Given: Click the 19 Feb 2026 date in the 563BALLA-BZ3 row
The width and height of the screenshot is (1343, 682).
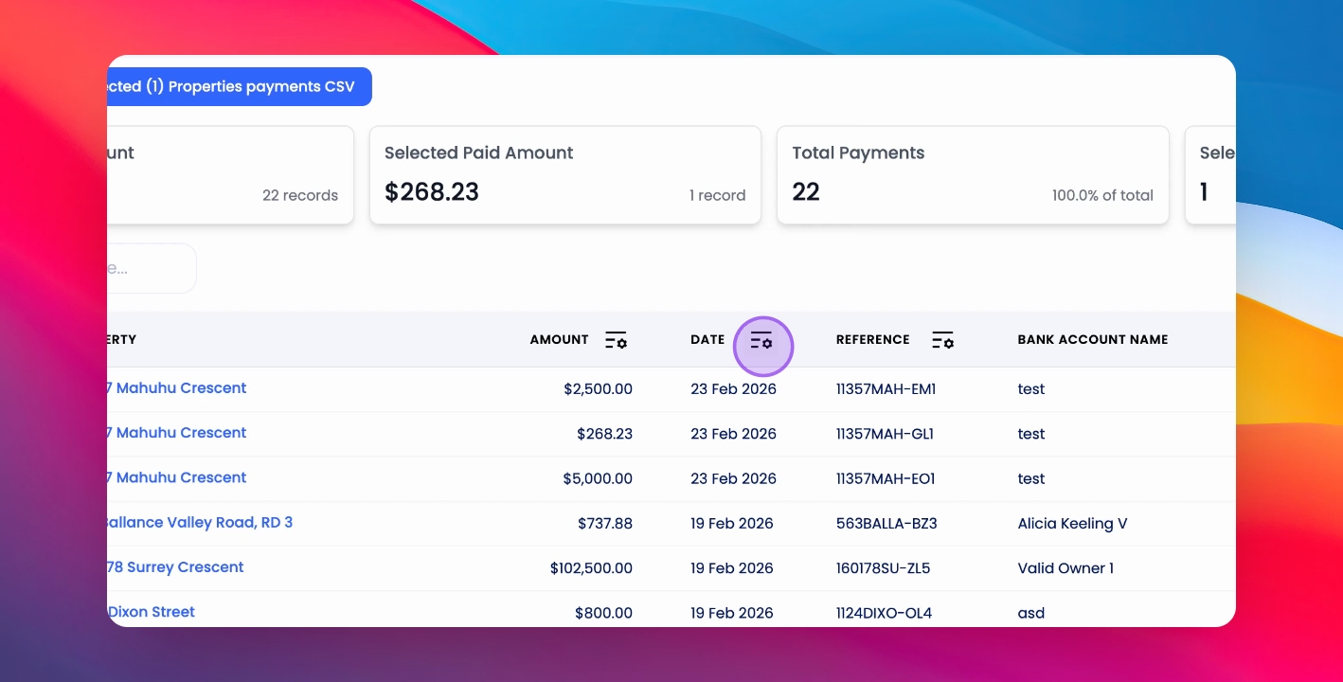Looking at the screenshot, I should pos(732,524).
